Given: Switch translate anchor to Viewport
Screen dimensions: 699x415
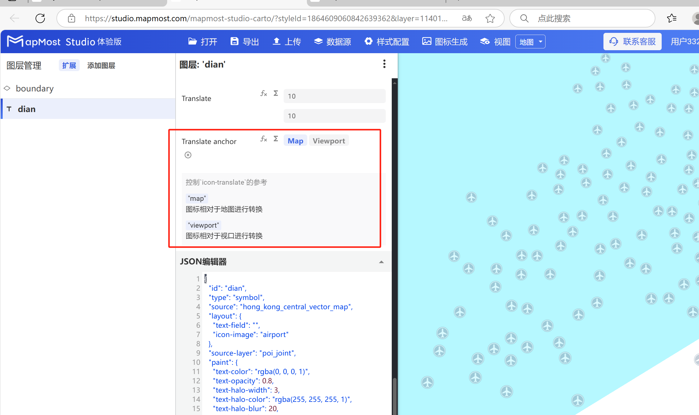Looking at the screenshot, I should (x=329, y=141).
